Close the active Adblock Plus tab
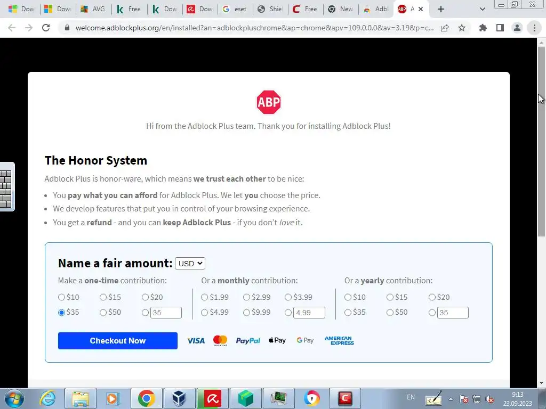Screen dimensions: 546x409 [x=421, y=9]
